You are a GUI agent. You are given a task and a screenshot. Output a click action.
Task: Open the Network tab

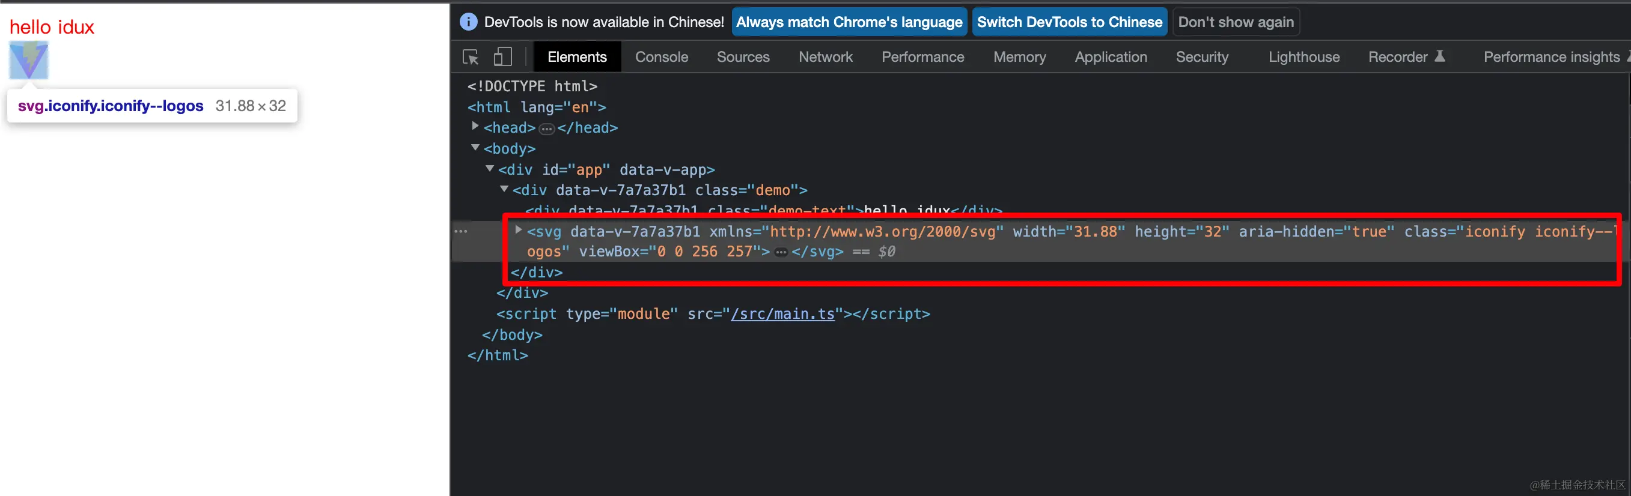click(825, 57)
